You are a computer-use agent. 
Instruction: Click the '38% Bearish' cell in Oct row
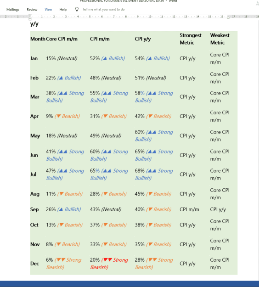click(153, 225)
